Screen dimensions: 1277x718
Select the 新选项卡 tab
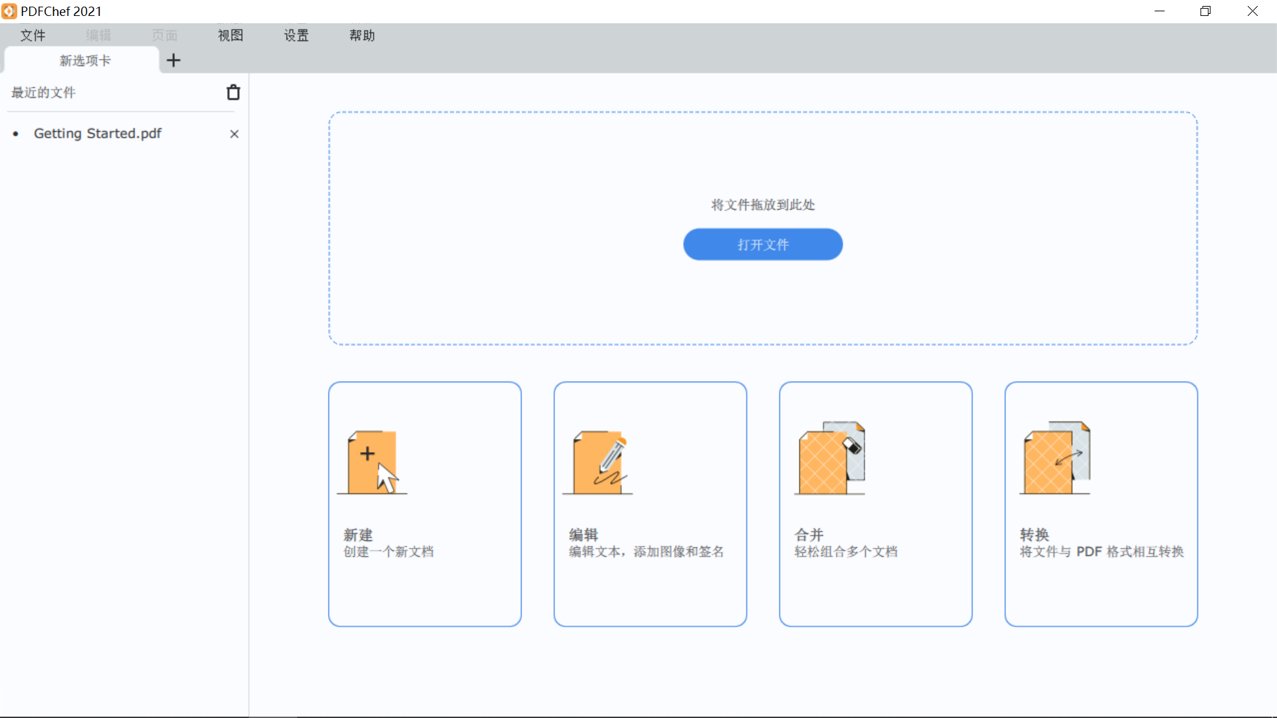tap(84, 60)
